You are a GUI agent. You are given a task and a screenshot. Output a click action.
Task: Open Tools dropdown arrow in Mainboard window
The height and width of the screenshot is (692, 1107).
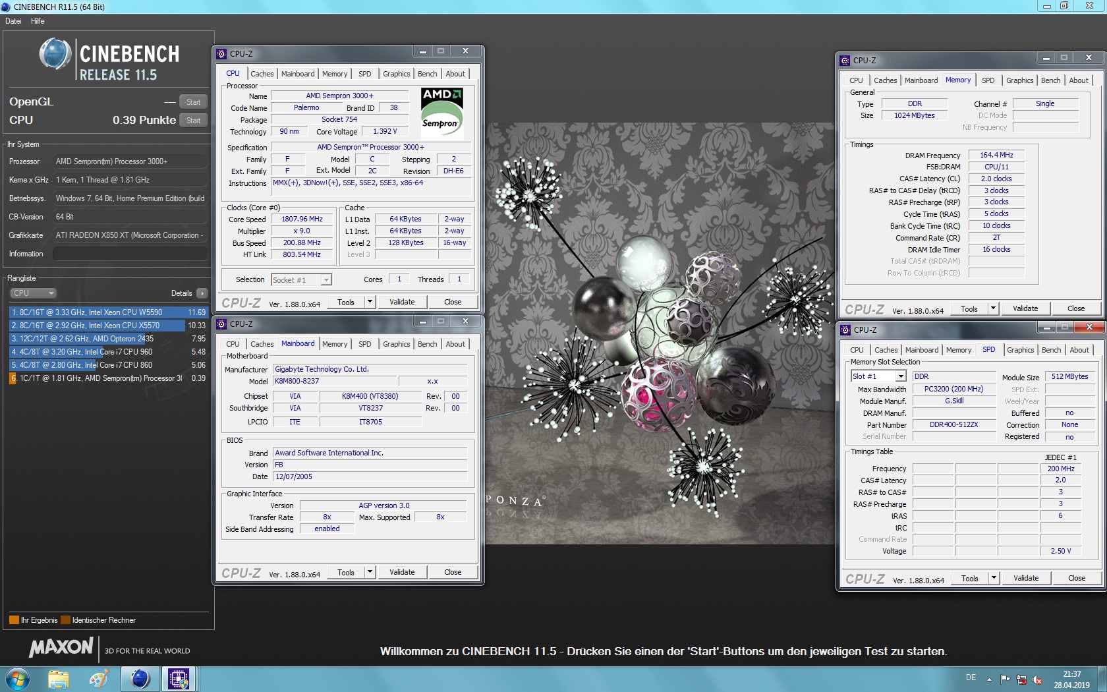coord(370,572)
